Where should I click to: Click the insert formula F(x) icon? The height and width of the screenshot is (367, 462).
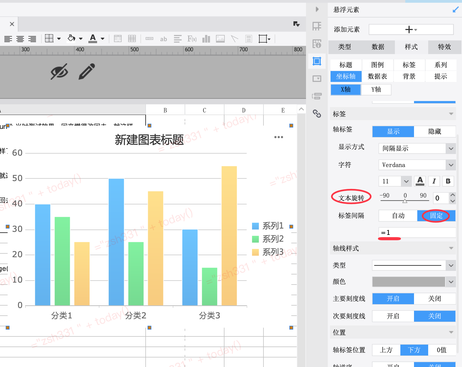192,39
